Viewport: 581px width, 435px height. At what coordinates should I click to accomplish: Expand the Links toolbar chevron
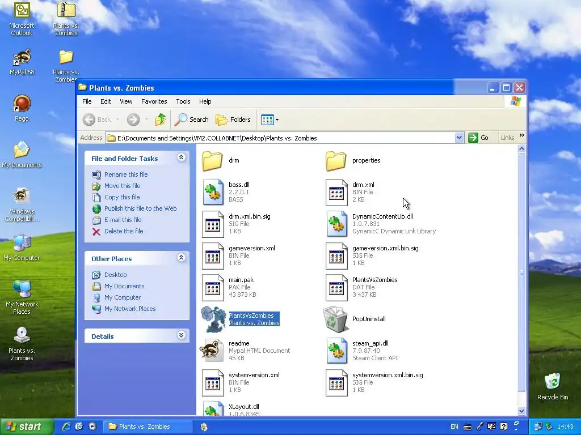tap(522, 135)
